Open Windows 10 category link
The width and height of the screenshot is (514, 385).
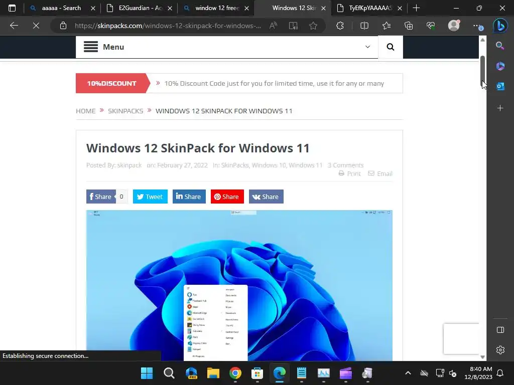pos(269,165)
